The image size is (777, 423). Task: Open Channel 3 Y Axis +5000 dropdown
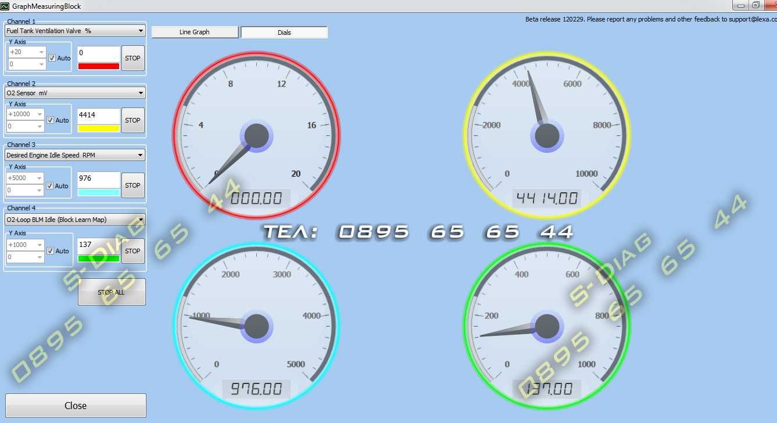(25, 178)
